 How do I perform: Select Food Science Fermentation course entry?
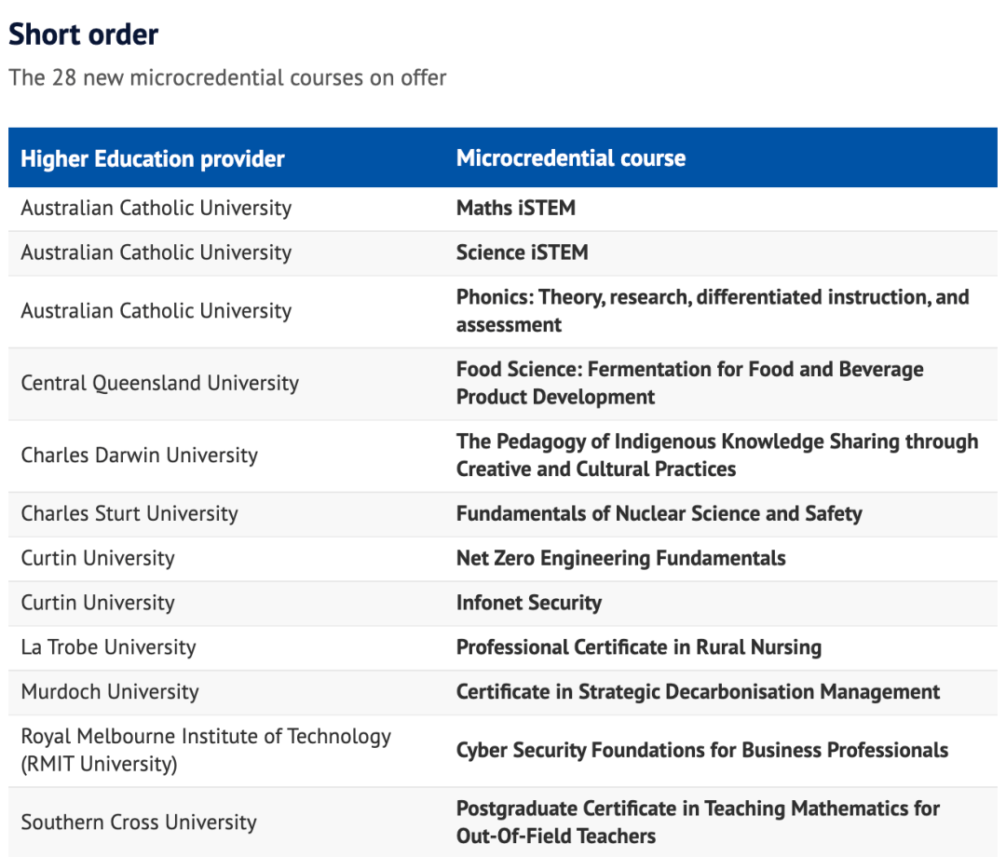point(689,383)
